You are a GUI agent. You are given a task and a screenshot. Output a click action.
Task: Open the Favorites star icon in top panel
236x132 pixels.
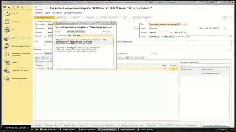(x=9, y=7)
